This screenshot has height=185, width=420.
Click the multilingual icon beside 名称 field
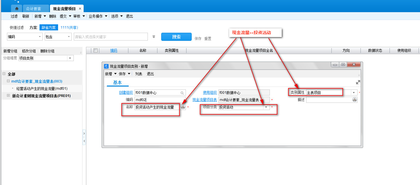tap(183, 107)
